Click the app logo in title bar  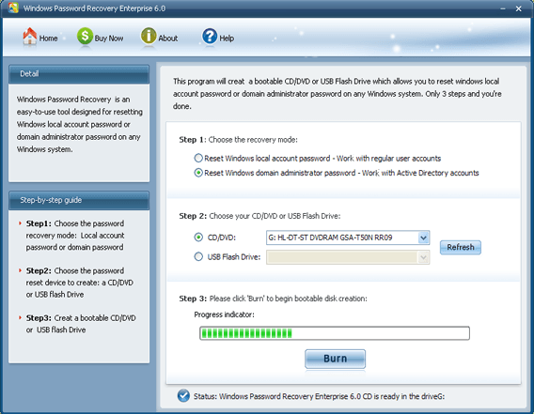coord(13,8)
